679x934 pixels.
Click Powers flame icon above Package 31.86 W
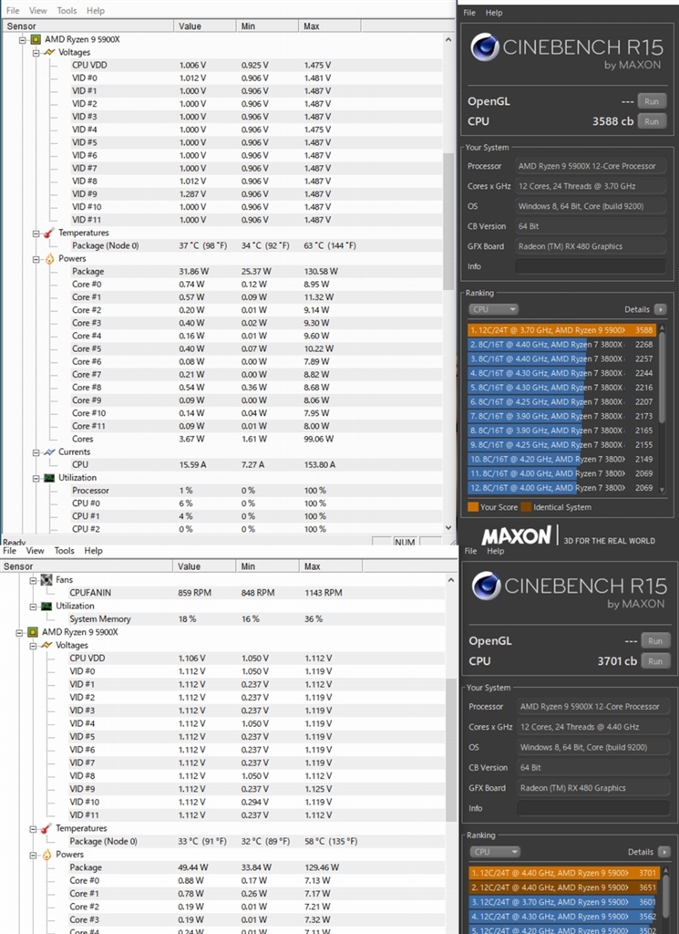click(49, 258)
